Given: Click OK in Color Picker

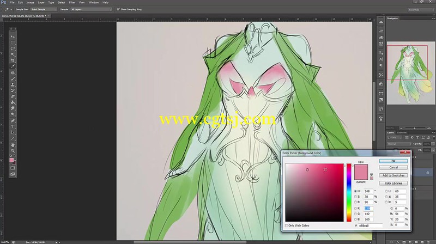Looking at the screenshot, I should click(x=393, y=161).
